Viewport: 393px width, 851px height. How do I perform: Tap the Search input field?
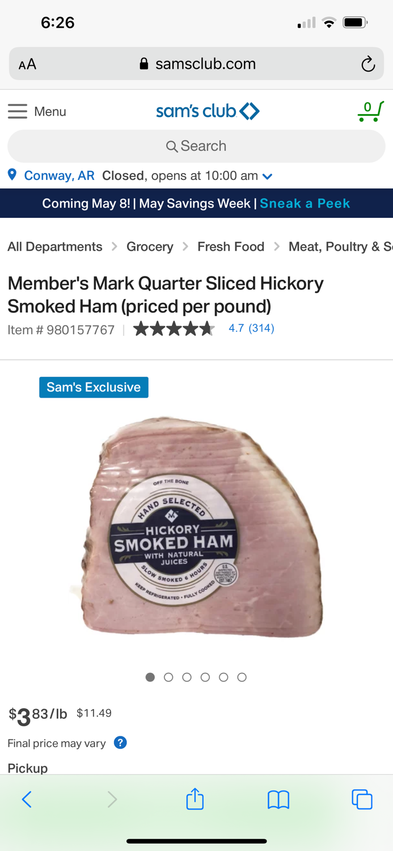(x=196, y=146)
